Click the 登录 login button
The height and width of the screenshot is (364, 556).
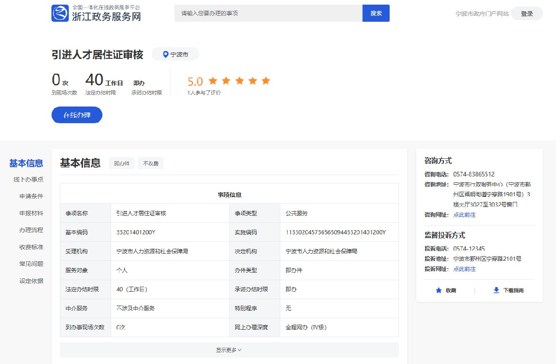coord(527,13)
